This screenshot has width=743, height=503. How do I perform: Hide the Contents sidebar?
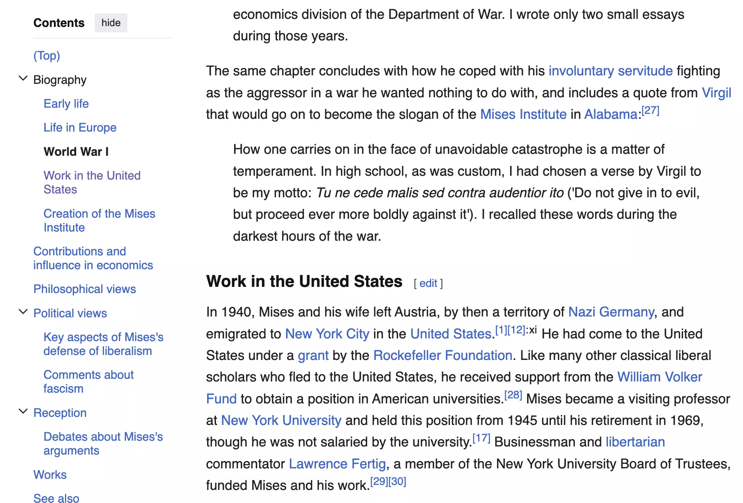pyautogui.click(x=111, y=23)
